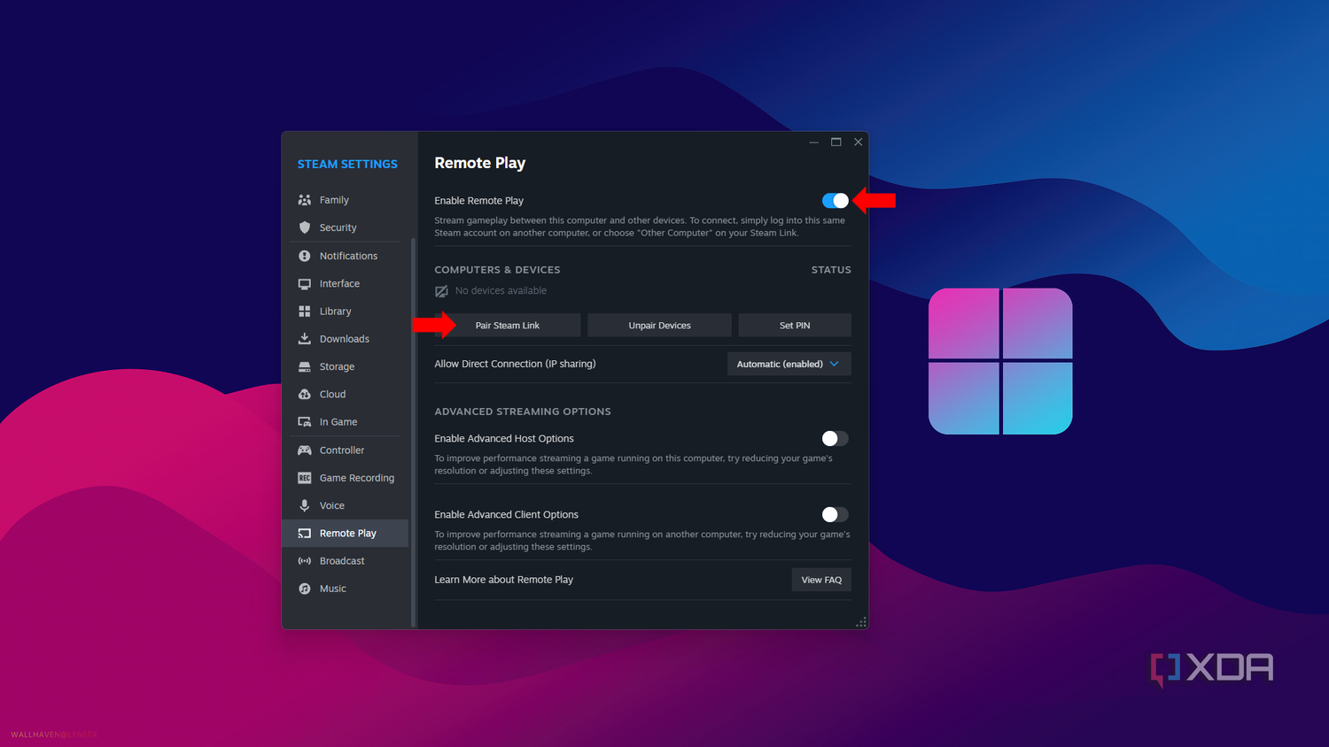The image size is (1329, 747).
Task: Click the Downloads arrow icon
Action: 304,339
